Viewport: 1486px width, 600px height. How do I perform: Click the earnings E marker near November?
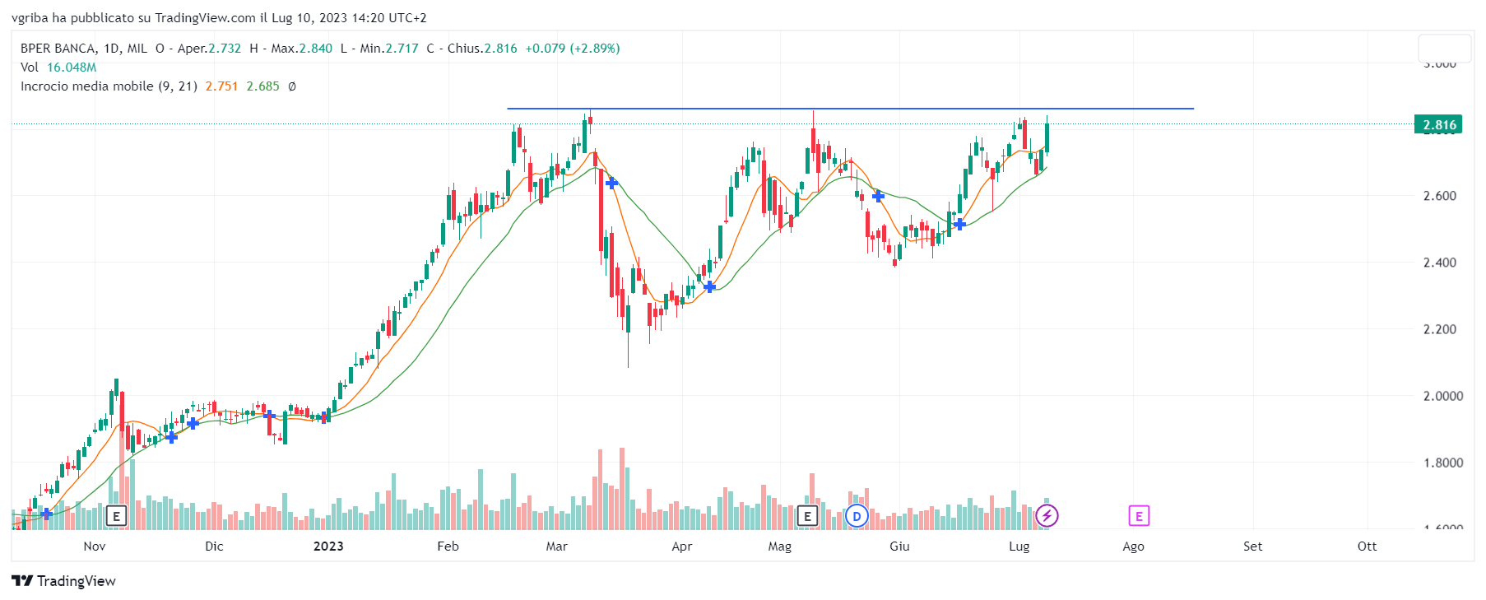(x=116, y=516)
